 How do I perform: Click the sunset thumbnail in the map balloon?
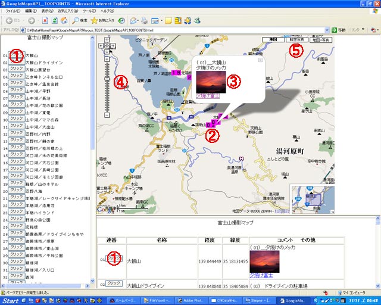click(x=211, y=82)
